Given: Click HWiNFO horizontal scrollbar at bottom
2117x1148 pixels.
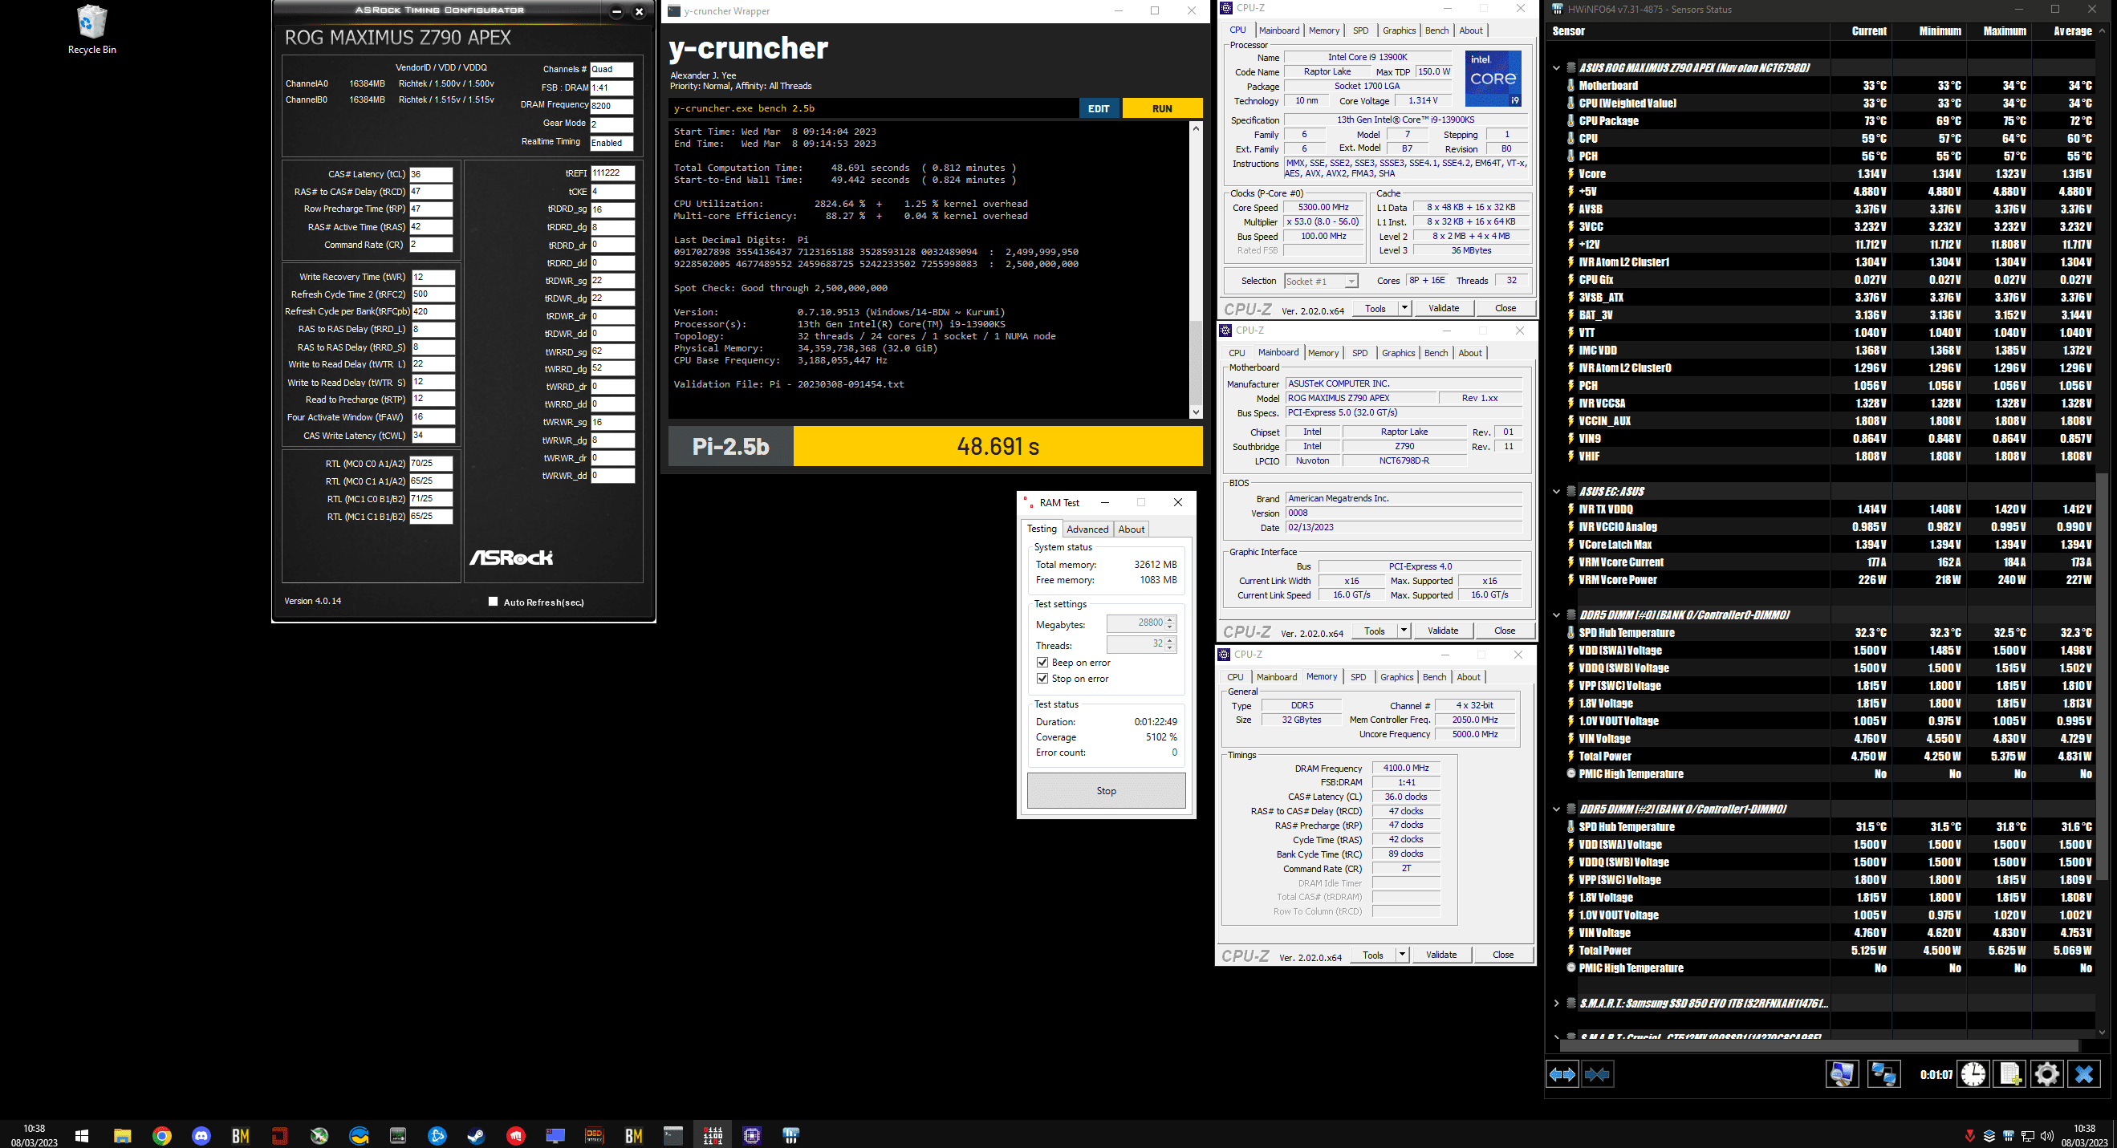Looking at the screenshot, I should click(1818, 1045).
